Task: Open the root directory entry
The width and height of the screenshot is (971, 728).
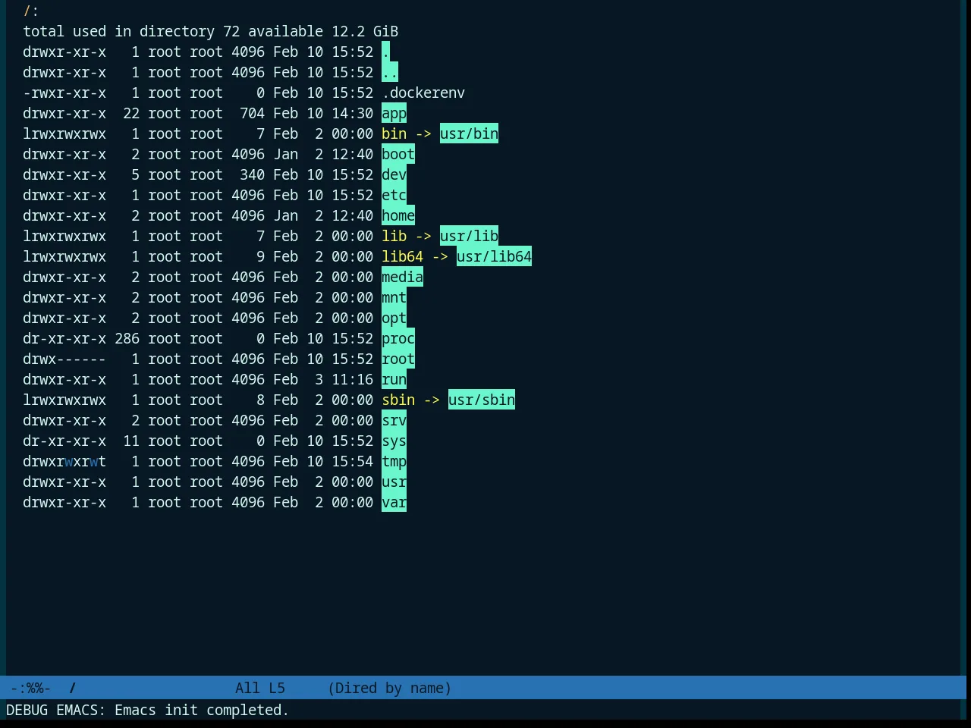Action: tap(398, 359)
